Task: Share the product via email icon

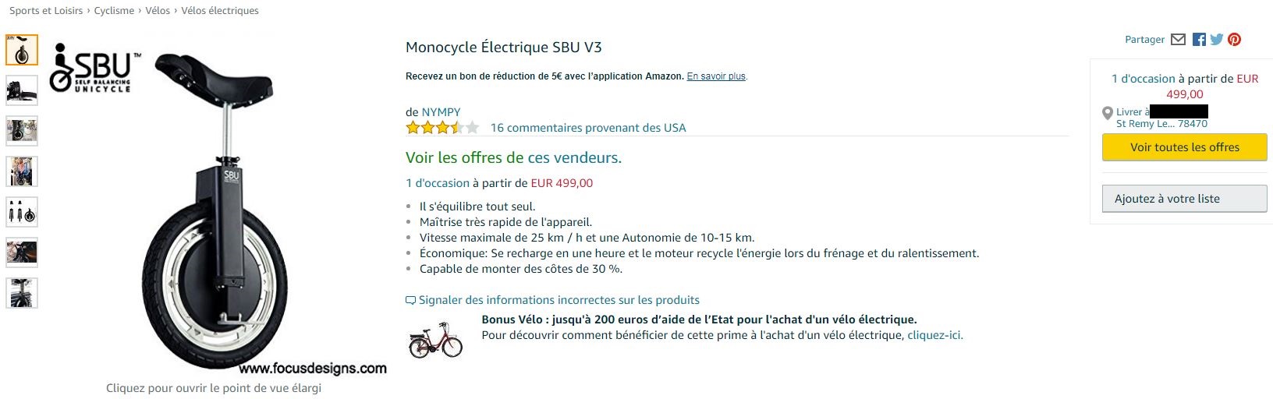Action: coord(1179,40)
